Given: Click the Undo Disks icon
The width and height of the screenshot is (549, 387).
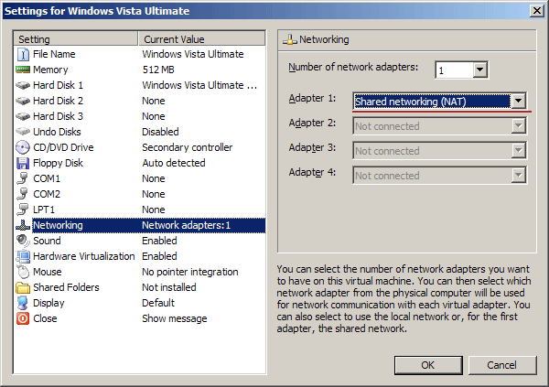Looking at the screenshot, I should point(24,132).
